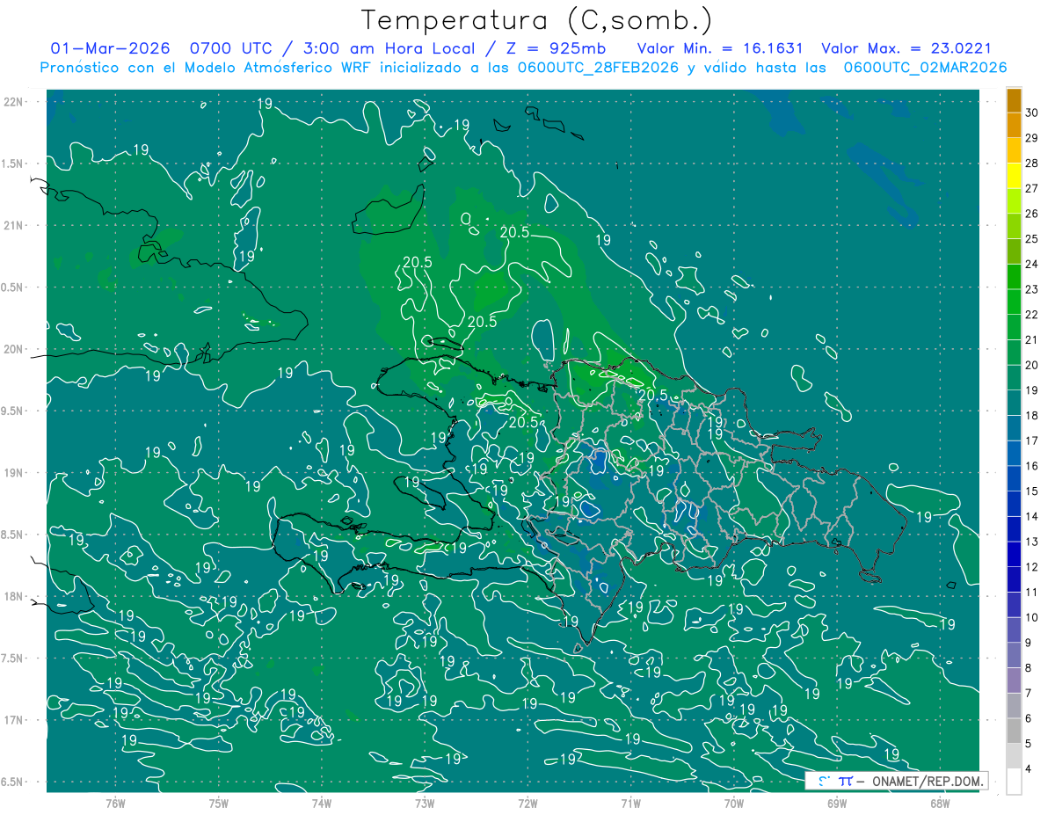This screenshot has width=1055, height=815.
Task: Click the '71W' longitude axis label
Action: tap(630, 803)
